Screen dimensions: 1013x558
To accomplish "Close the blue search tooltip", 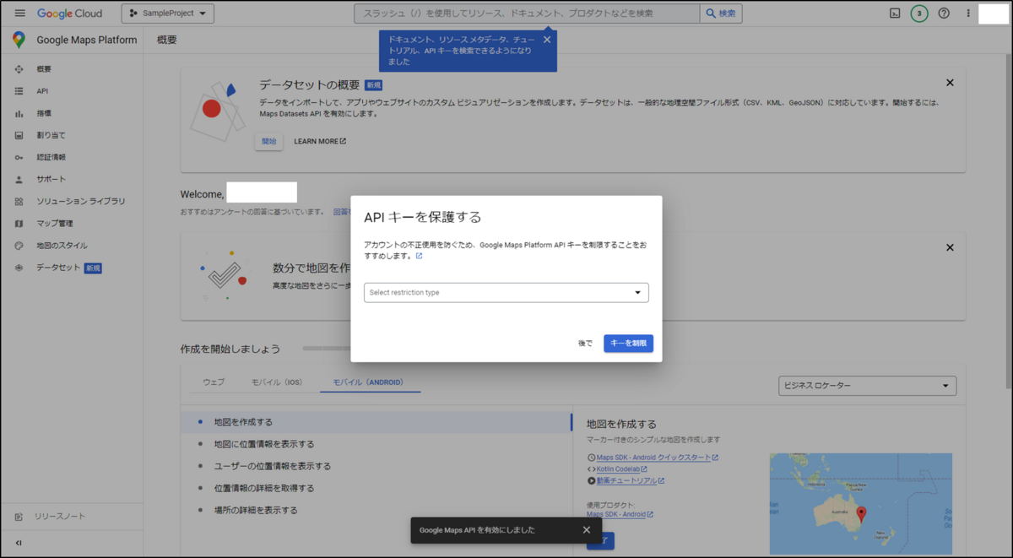I will 547,40.
